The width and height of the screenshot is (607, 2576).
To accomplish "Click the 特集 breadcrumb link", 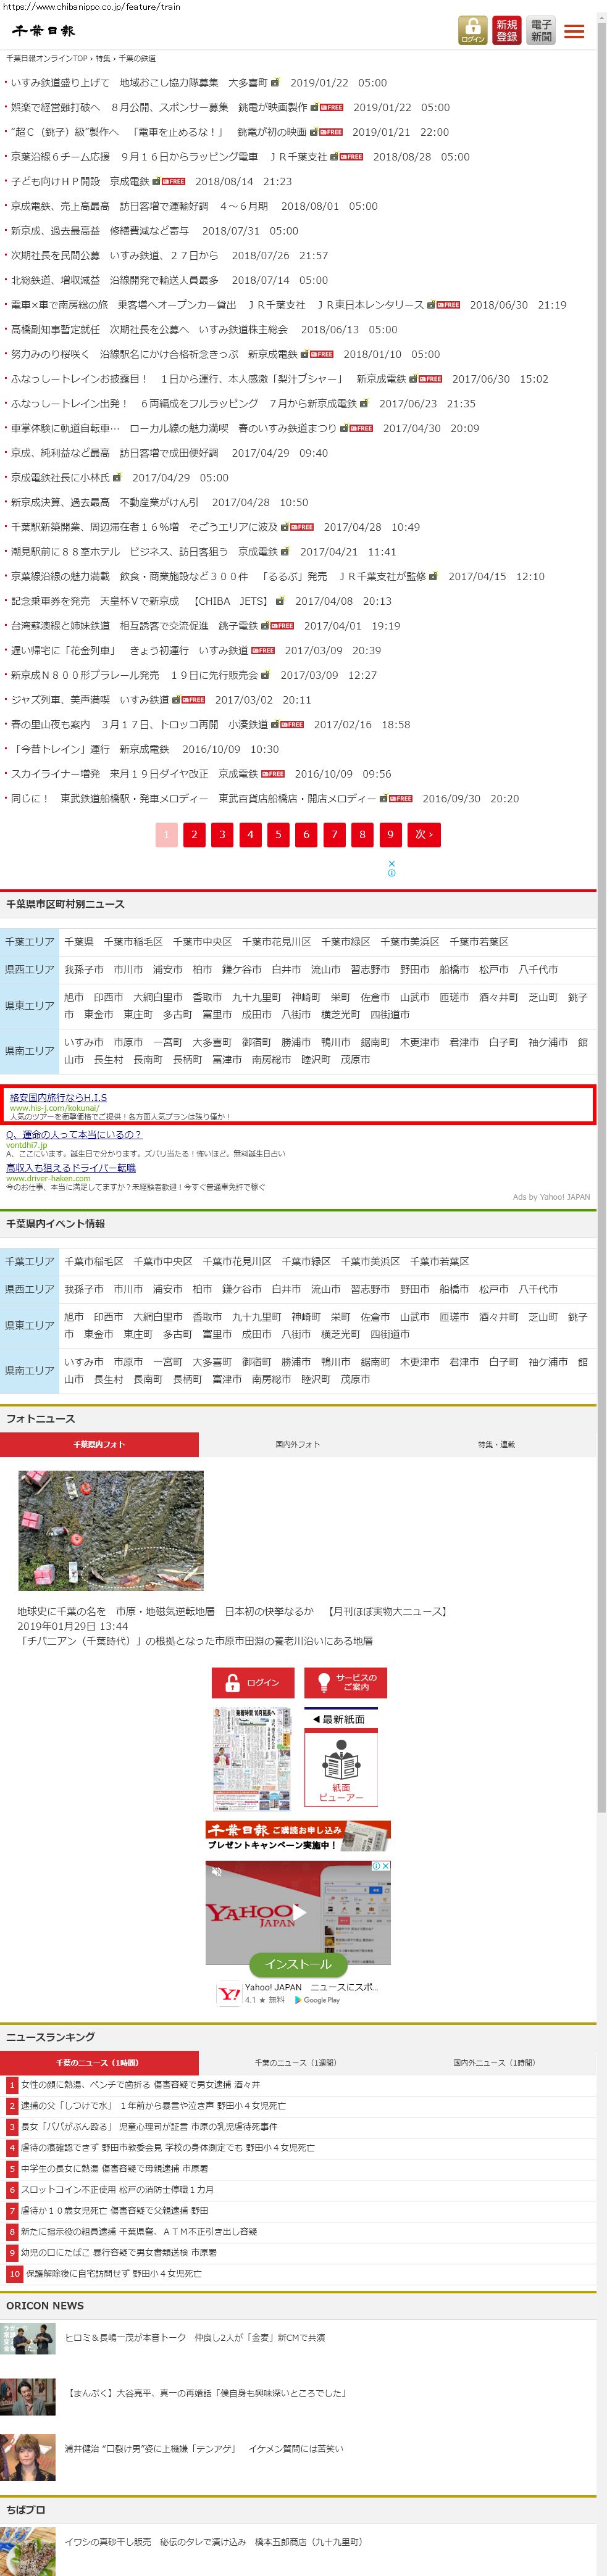I will pyautogui.click(x=103, y=59).
